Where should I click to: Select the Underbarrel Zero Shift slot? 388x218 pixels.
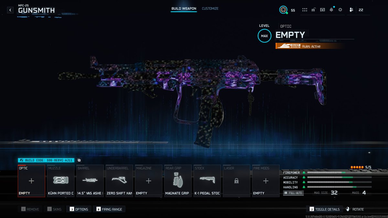tap(119, 181)
